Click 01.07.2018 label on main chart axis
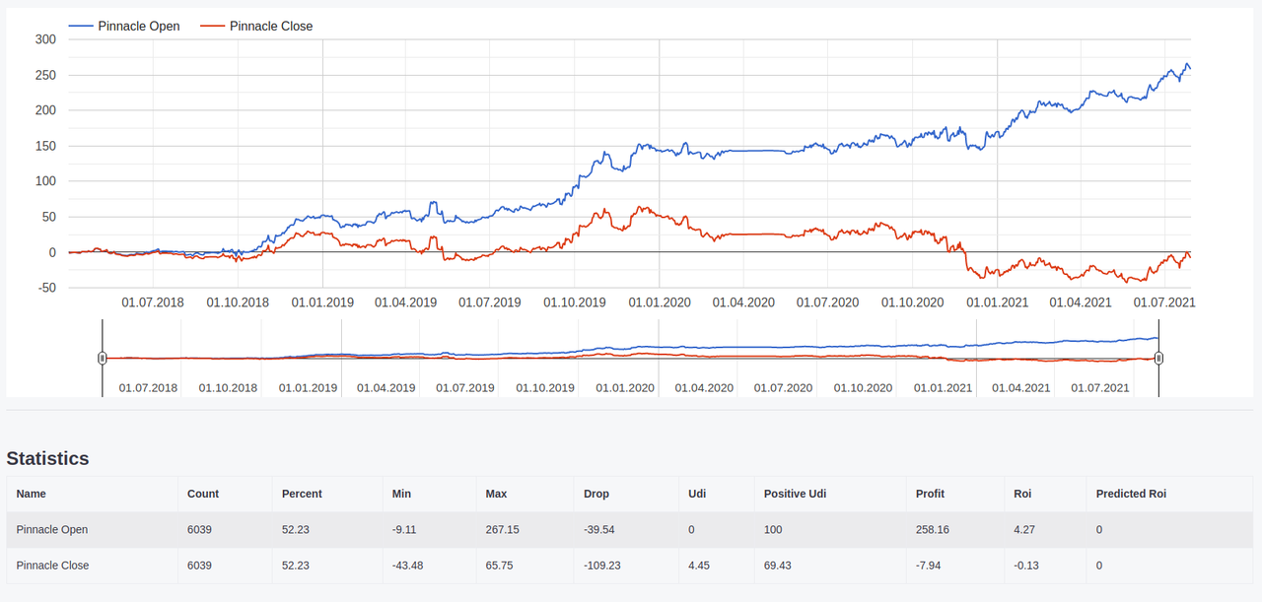Screen dimensions: 1262x602 click(x=153, y=302)
